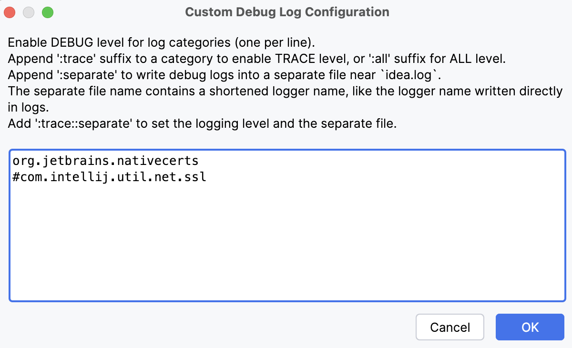
Task: Click the # character starting the second line
Action: (x=15, y=177)
